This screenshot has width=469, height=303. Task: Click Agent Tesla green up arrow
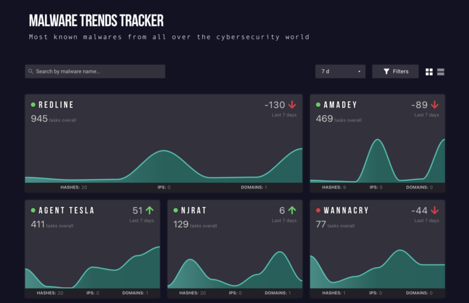[x=150, y=210]
